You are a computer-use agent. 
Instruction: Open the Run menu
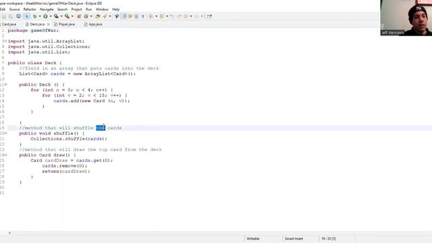coord(88,9)
